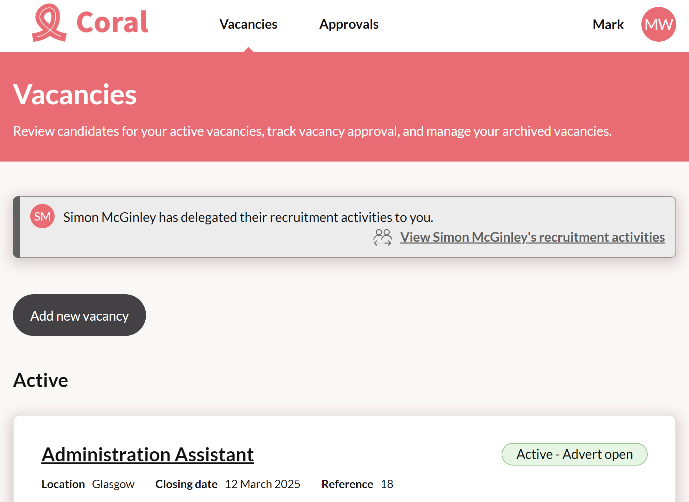Image resolution: width=689 pixels, height=502 pixels.
Task: Click the Vacancies page heading
Action: pos(75,94)
